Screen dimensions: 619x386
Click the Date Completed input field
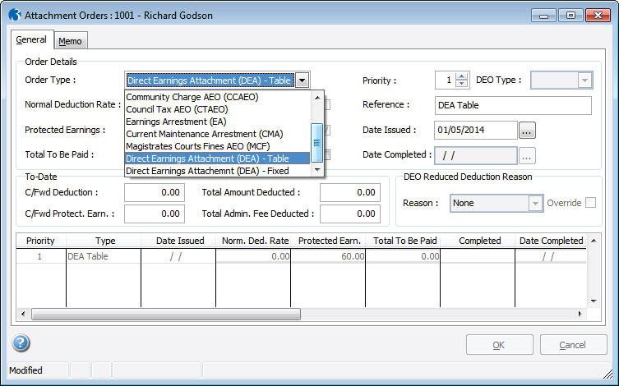click(x=476, y=156)
